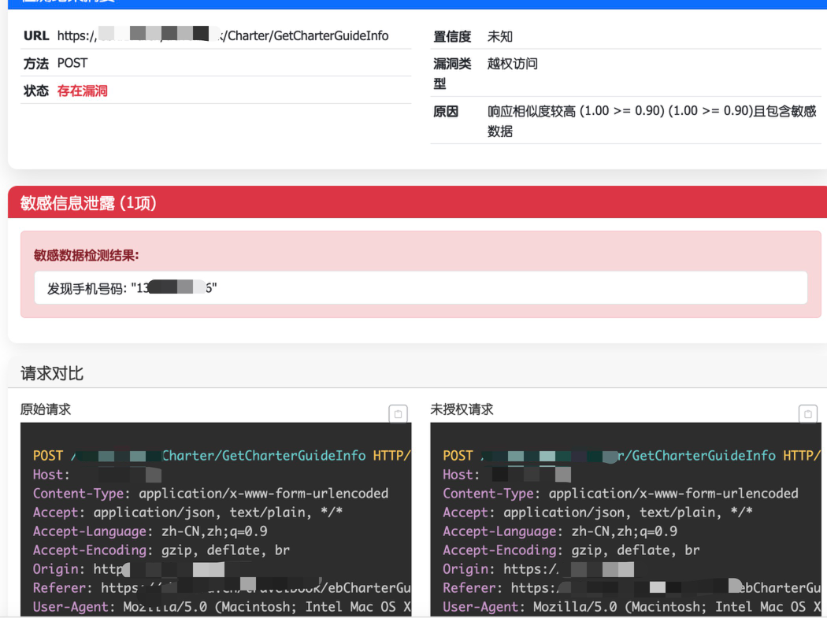The width and height of the screenshot is (827, 618).
Task: Click the 置信度 value 未知
Action: 500,36
